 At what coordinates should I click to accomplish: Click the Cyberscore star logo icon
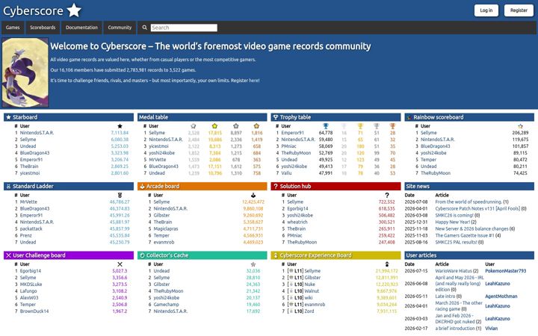point(74,10)
